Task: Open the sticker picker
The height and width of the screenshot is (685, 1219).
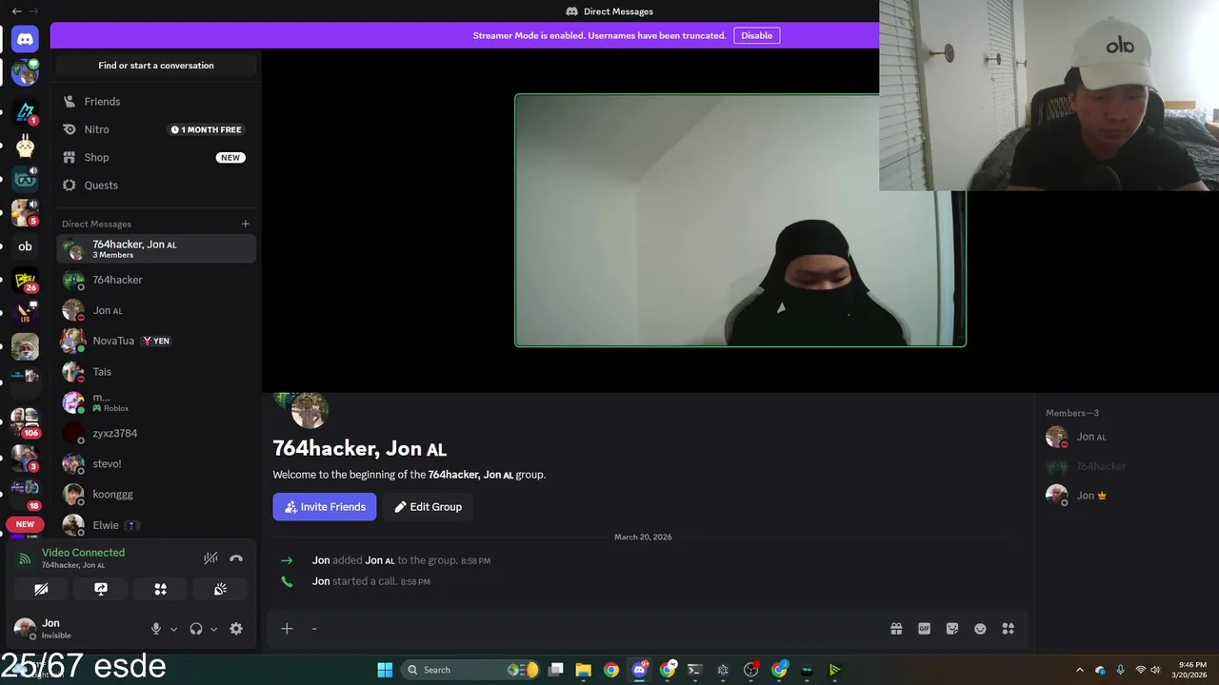Action: pos(952,629)
